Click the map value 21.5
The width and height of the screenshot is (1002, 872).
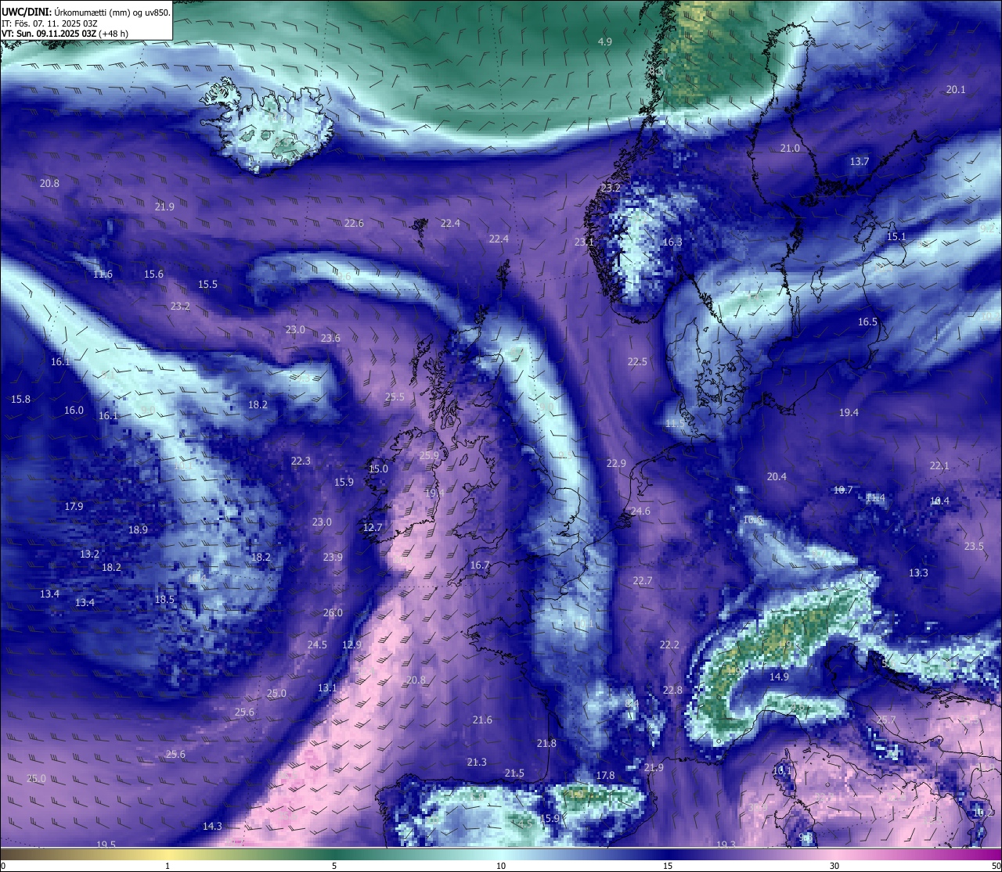point(514,773)
